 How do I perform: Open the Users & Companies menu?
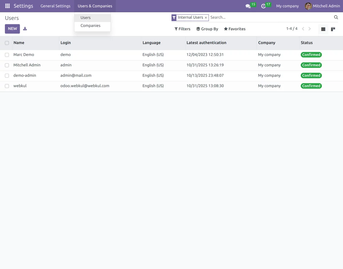coord(95,6)
